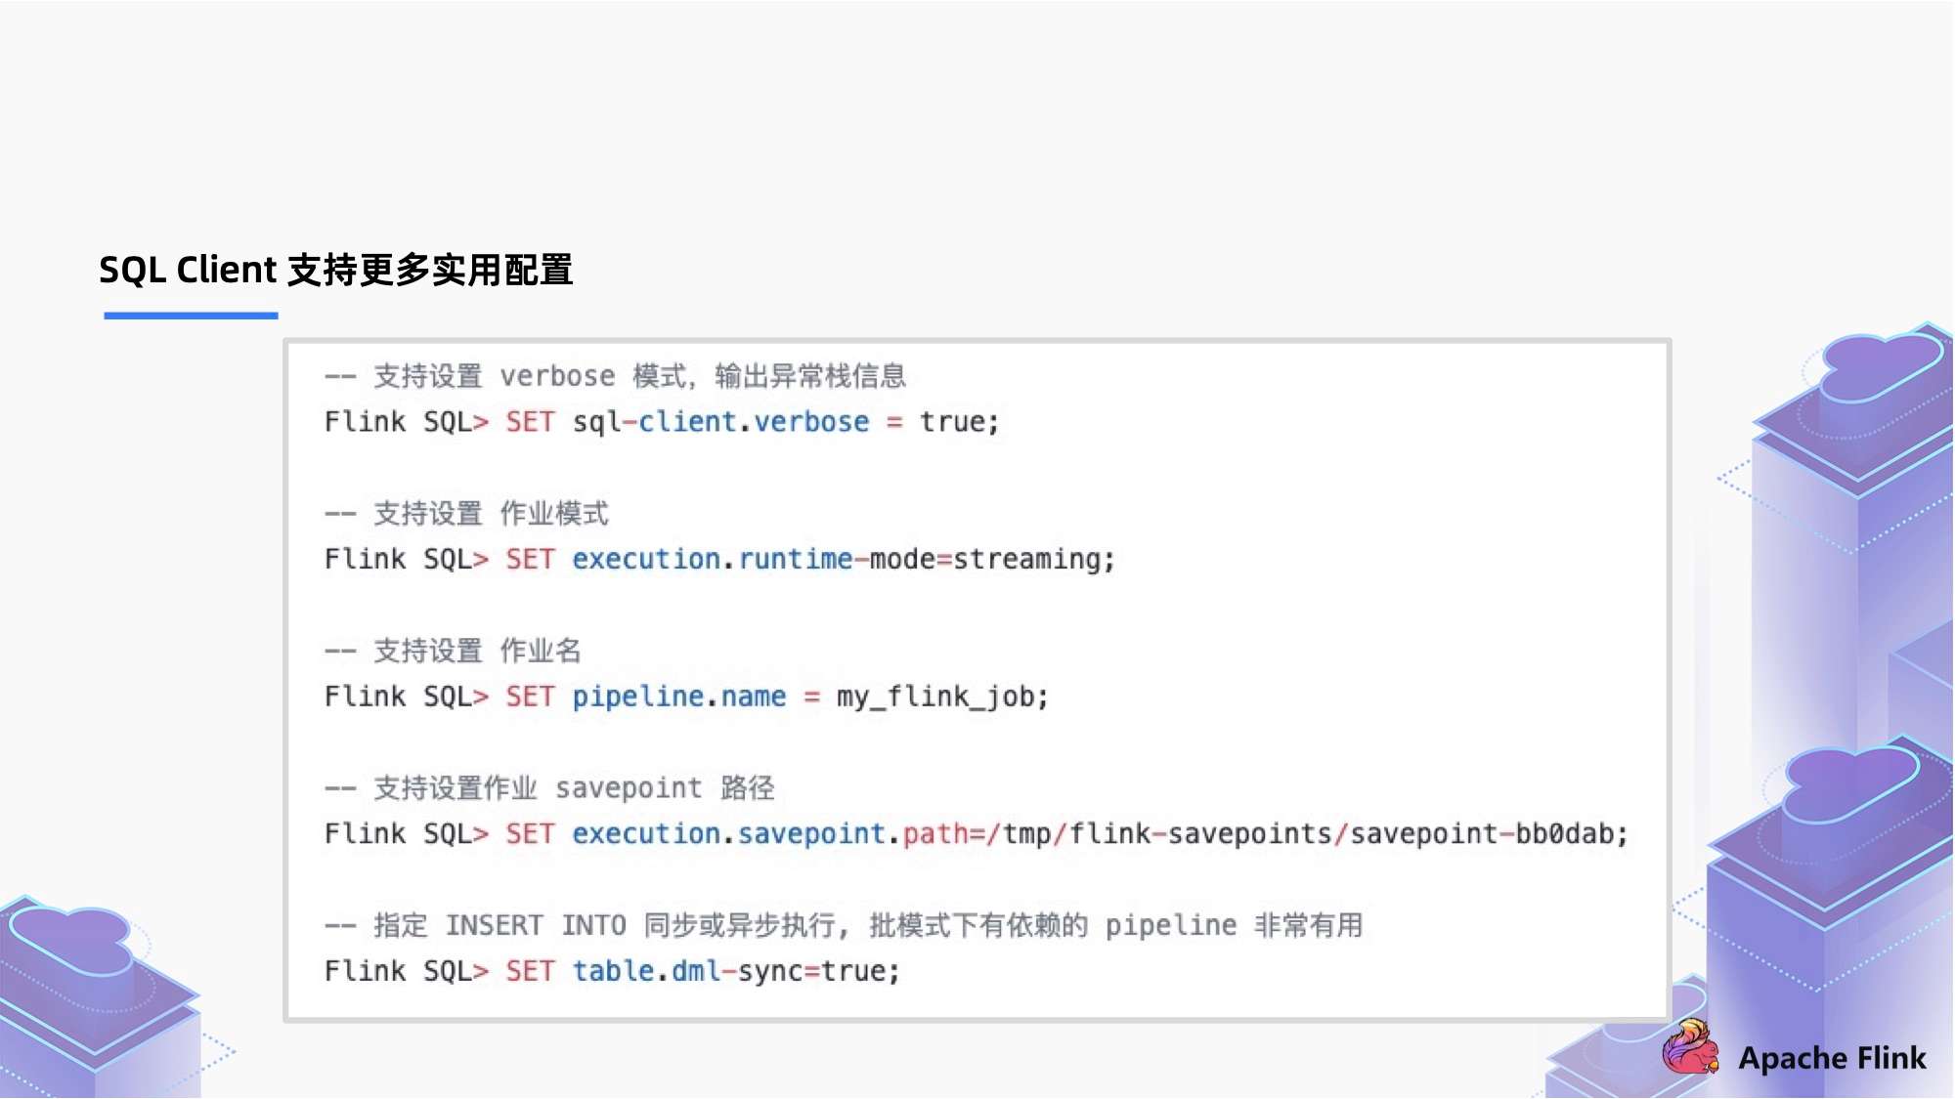Click the verbose 模式 comment line
Image resolution: width=1955 pixels, height=1099 pixels.
coord(615,376)
